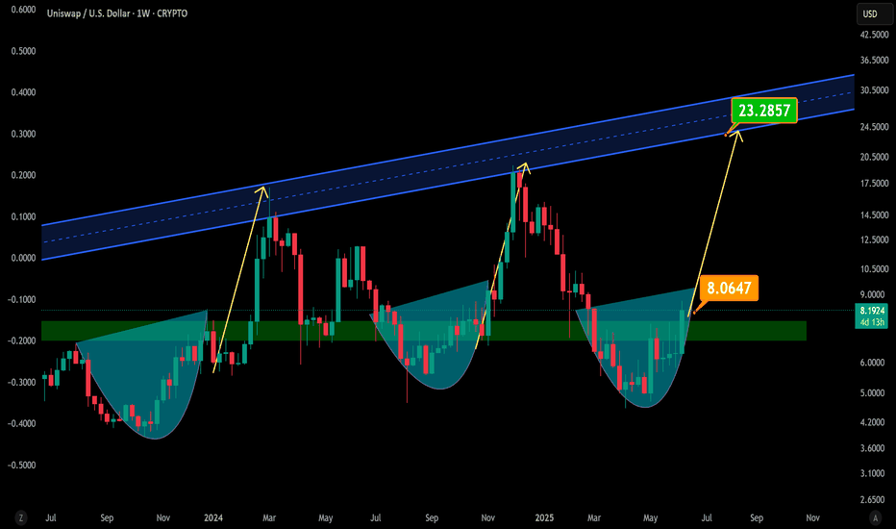Click the 20.5000 value on the price axis
The image size is (896, 529).
[874, 157]
